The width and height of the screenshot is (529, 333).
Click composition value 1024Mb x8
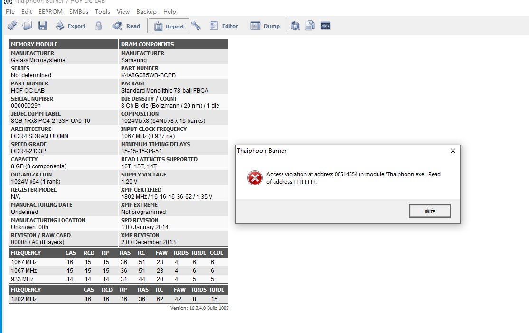163,120
